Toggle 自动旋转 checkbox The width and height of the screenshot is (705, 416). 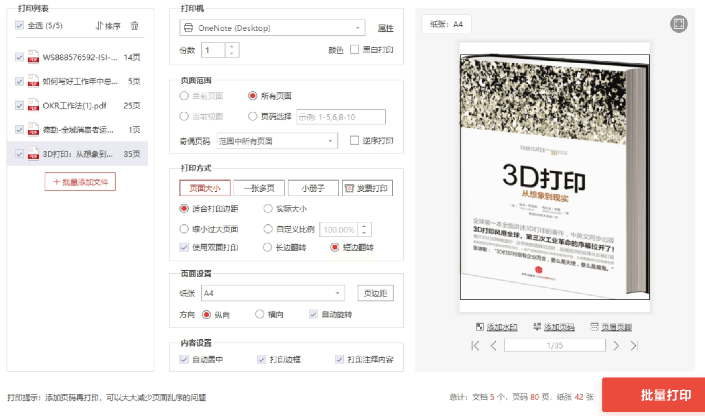click(x=313, y=314)
